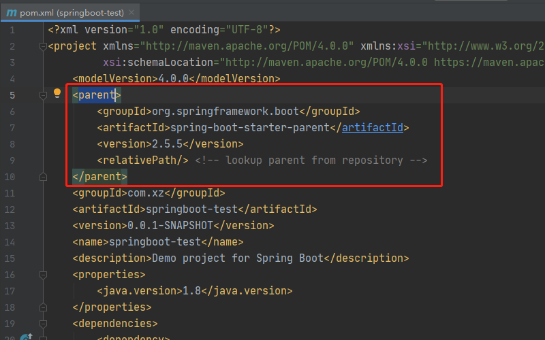The width and height of the screenshot is (545, 340).
Task: Click the xml version declaration on line 1
Action: pos(164,30)
